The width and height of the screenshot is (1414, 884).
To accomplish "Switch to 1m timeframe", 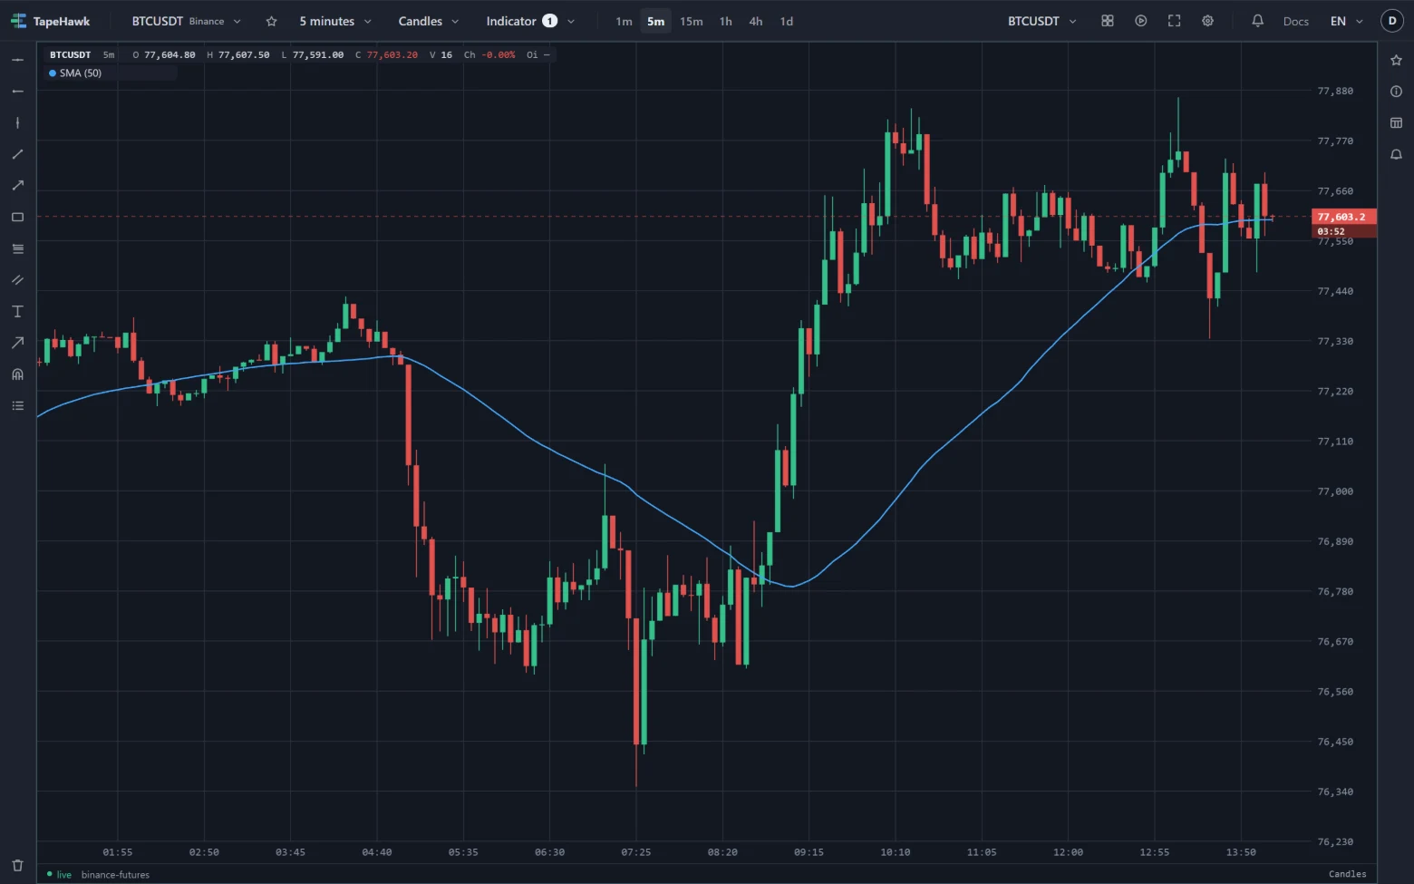I will 624,21.
